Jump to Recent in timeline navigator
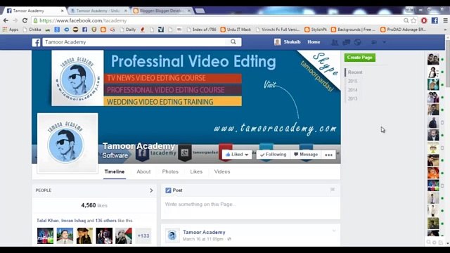 tap(355, 72)
